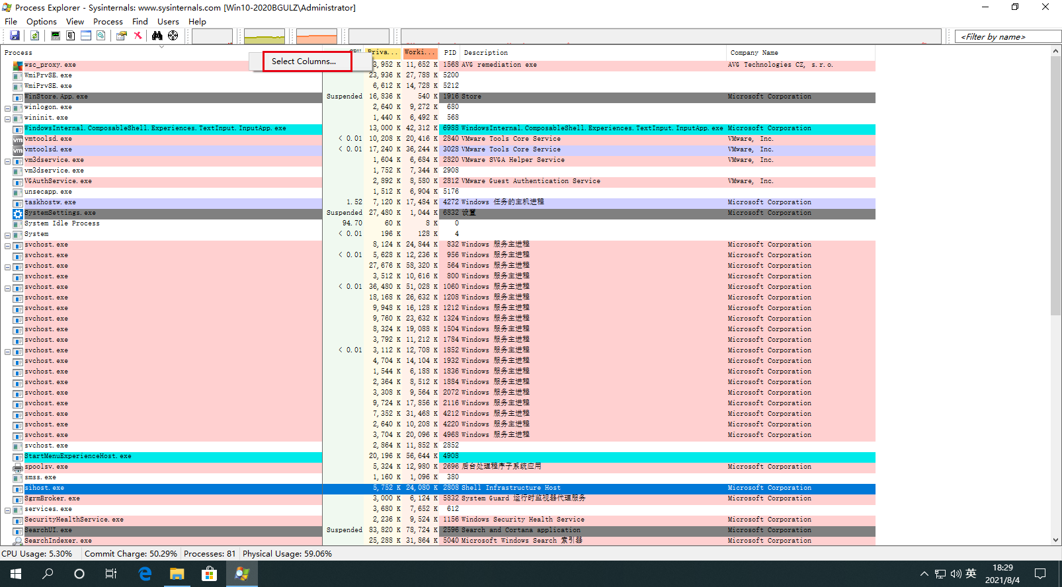Open the Process menu
Viewport: 1062px width, 587px height.
point(108,21)
